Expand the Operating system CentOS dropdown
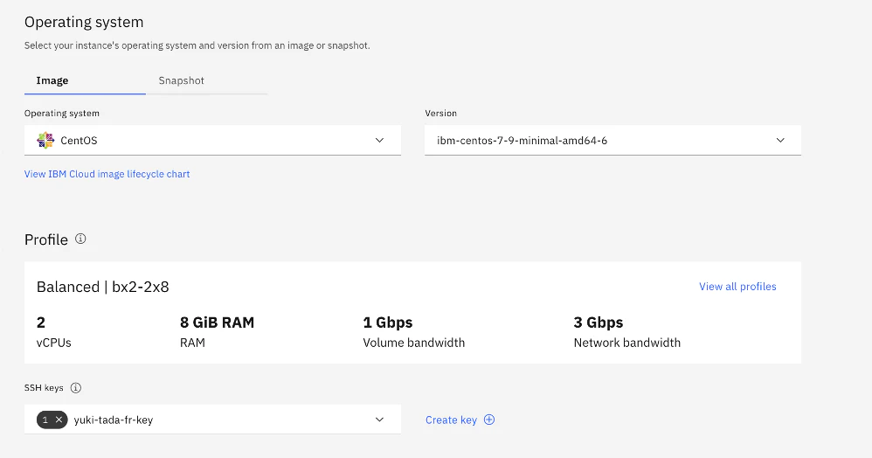 click(x=212, y=140)
